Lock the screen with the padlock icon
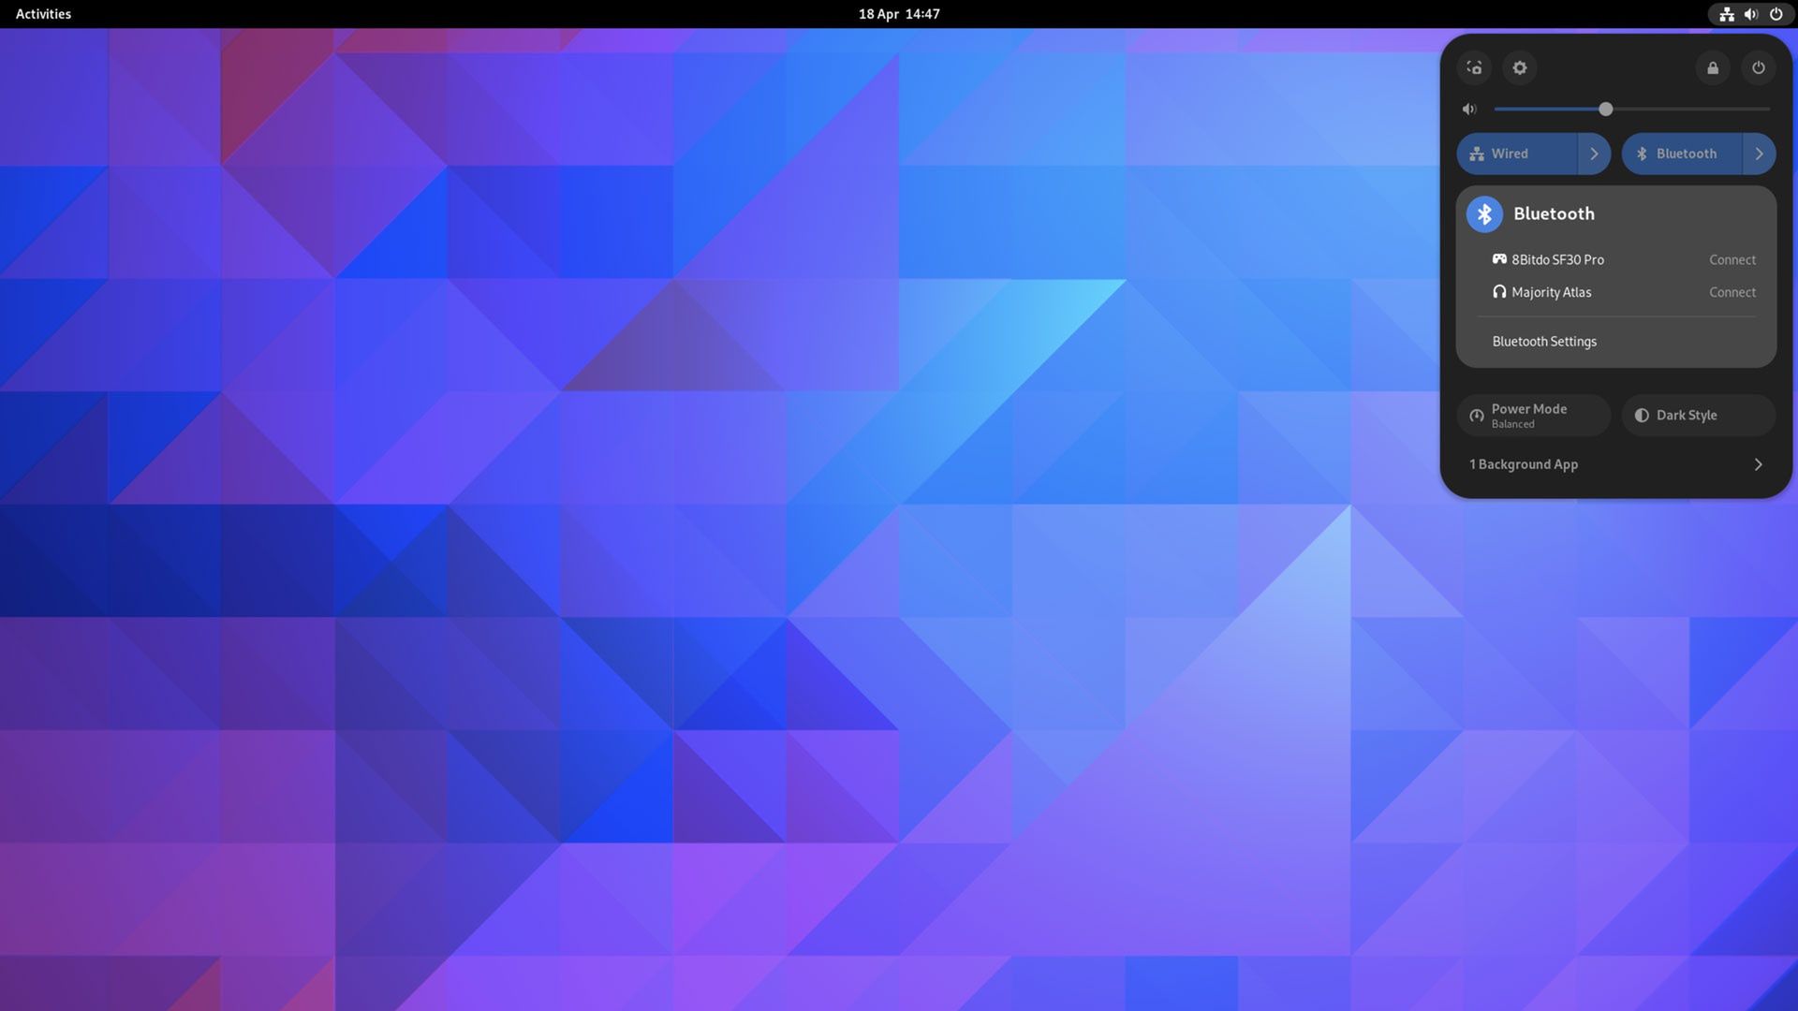 click(1713, 67)
